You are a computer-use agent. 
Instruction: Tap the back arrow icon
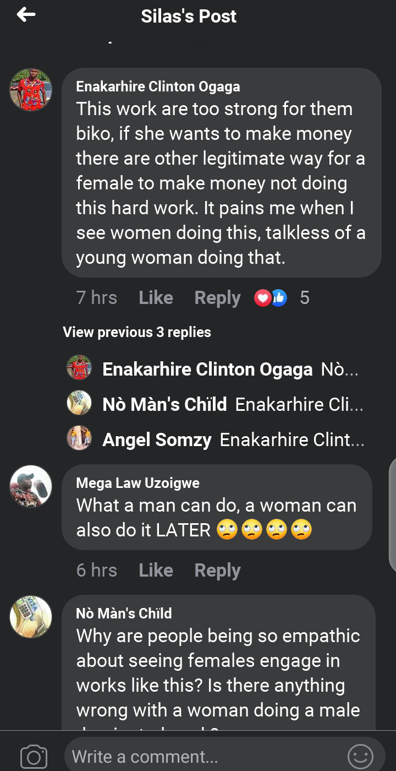26,15
